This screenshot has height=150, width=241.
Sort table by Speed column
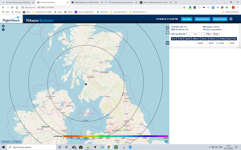(204, 39)
